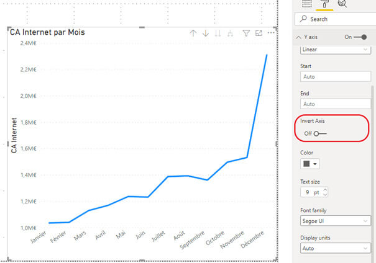
Task: Click the 2,4M€ Y axis label
Action: pos(29,43)
